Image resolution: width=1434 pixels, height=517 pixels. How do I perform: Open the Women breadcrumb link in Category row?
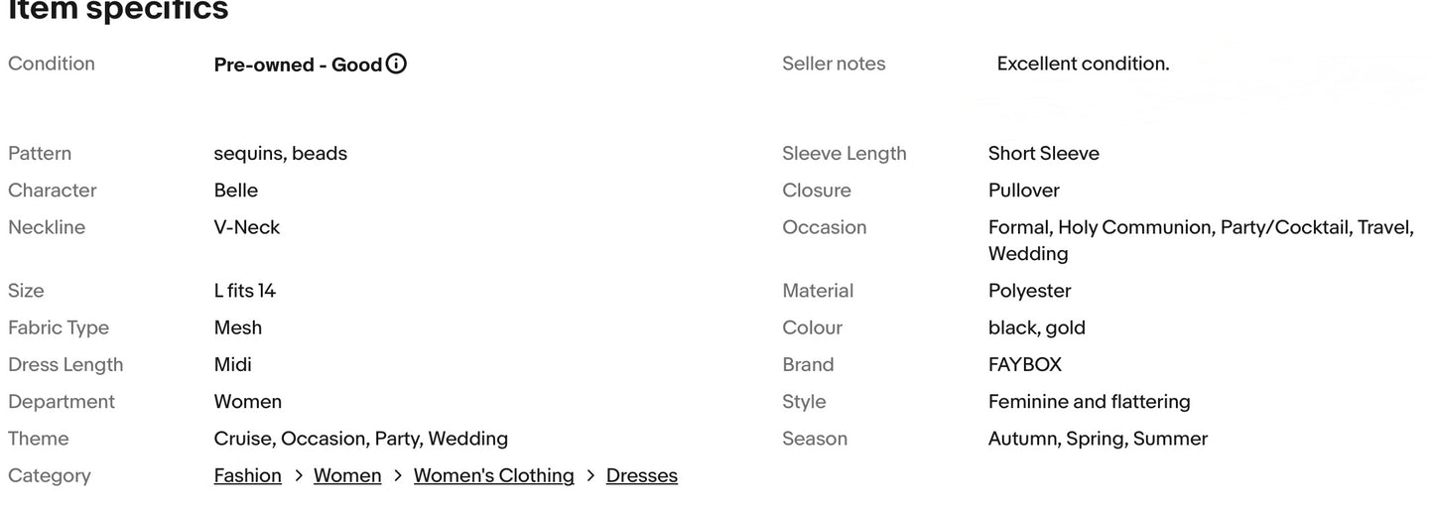point(347,476)
